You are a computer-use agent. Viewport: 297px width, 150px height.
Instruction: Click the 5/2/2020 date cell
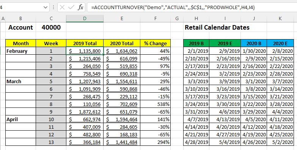[x=280, y=142]
